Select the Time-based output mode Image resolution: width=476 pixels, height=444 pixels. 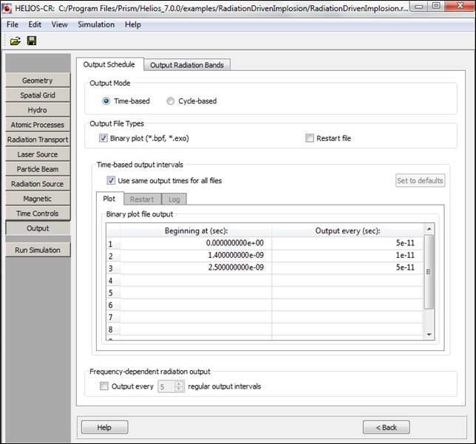coord(106,101)
